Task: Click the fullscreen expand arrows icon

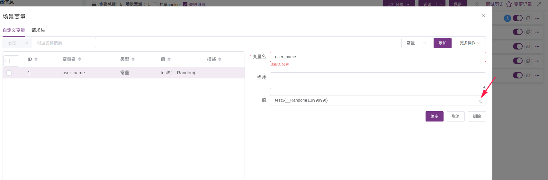Action: [539, 4]
